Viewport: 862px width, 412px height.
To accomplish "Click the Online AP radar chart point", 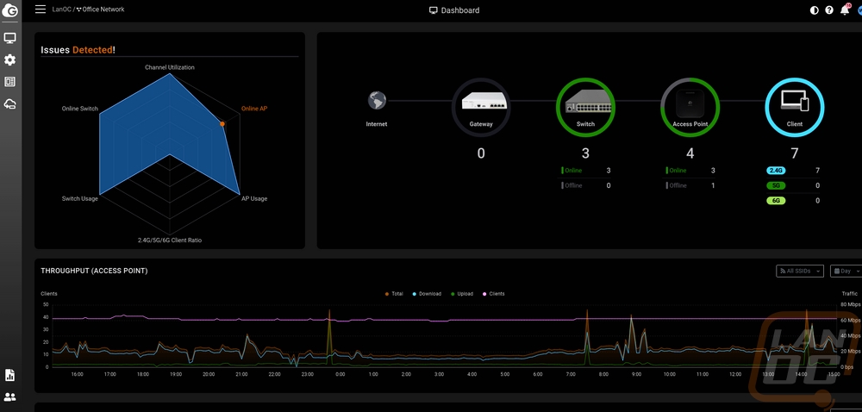I will pos(222,124).
